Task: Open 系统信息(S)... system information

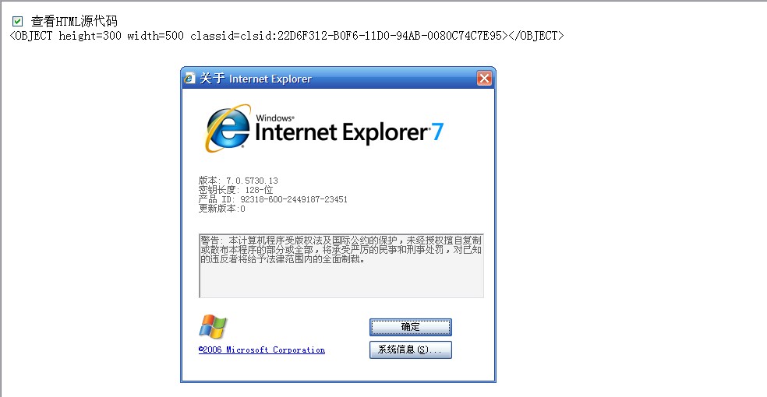Action: 411,350
